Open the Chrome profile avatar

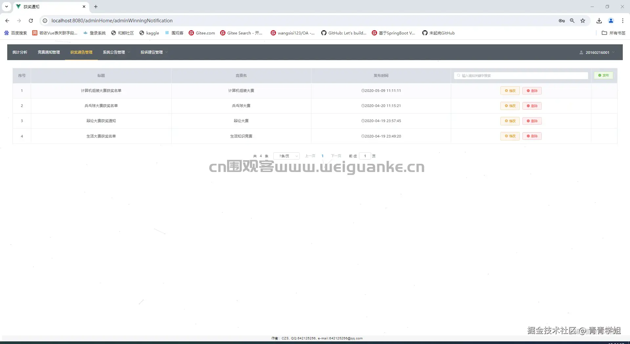pos(611,21)
